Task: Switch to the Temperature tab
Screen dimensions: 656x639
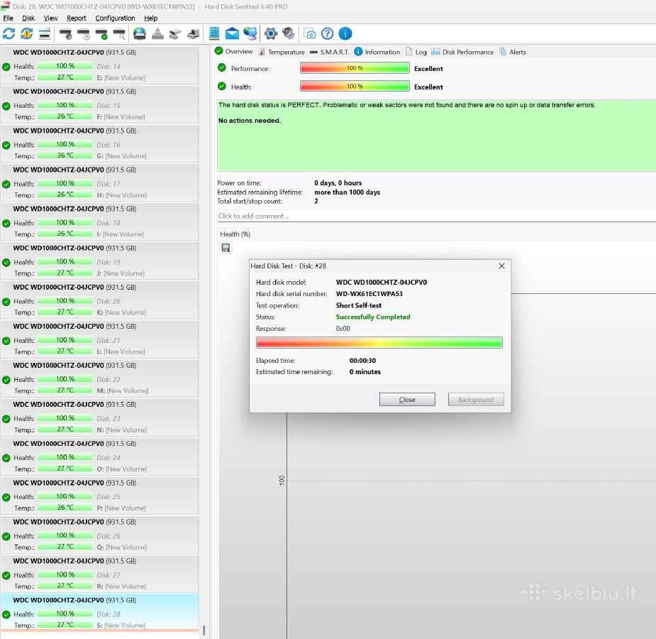Action: [282, 52]
